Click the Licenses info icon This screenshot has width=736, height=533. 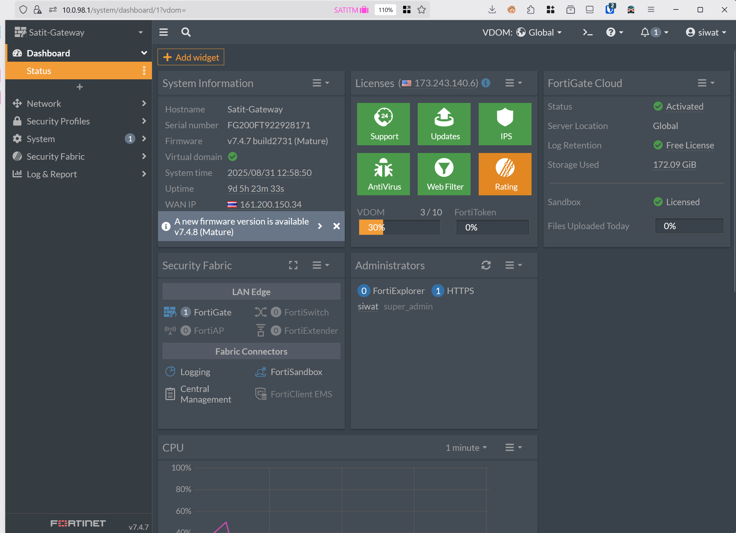tap(486, 83)
